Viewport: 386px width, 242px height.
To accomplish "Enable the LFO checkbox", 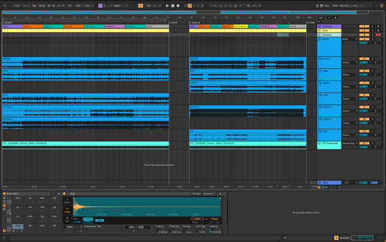I will pos(127,227).
